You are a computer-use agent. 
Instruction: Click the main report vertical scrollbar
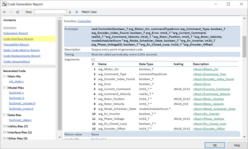[x=244, y=47]
